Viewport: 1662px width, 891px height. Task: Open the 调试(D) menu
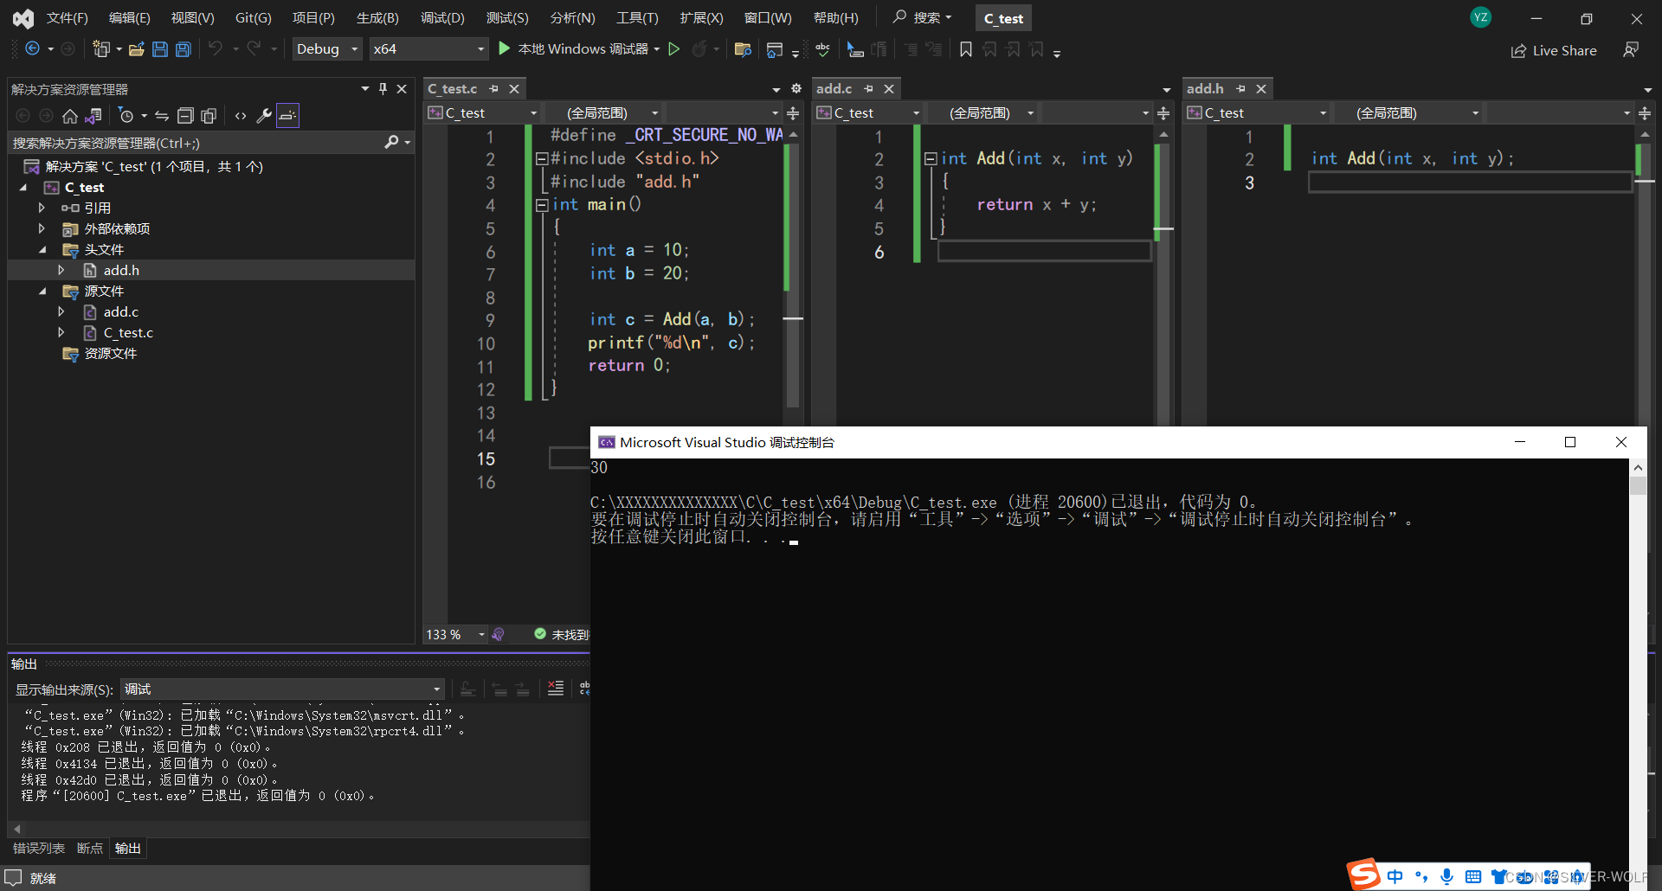coord(442,17)
